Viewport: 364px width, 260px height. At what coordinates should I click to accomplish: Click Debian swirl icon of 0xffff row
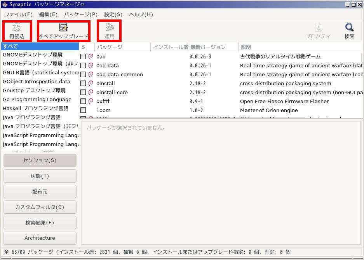click(x=91, y=101)
